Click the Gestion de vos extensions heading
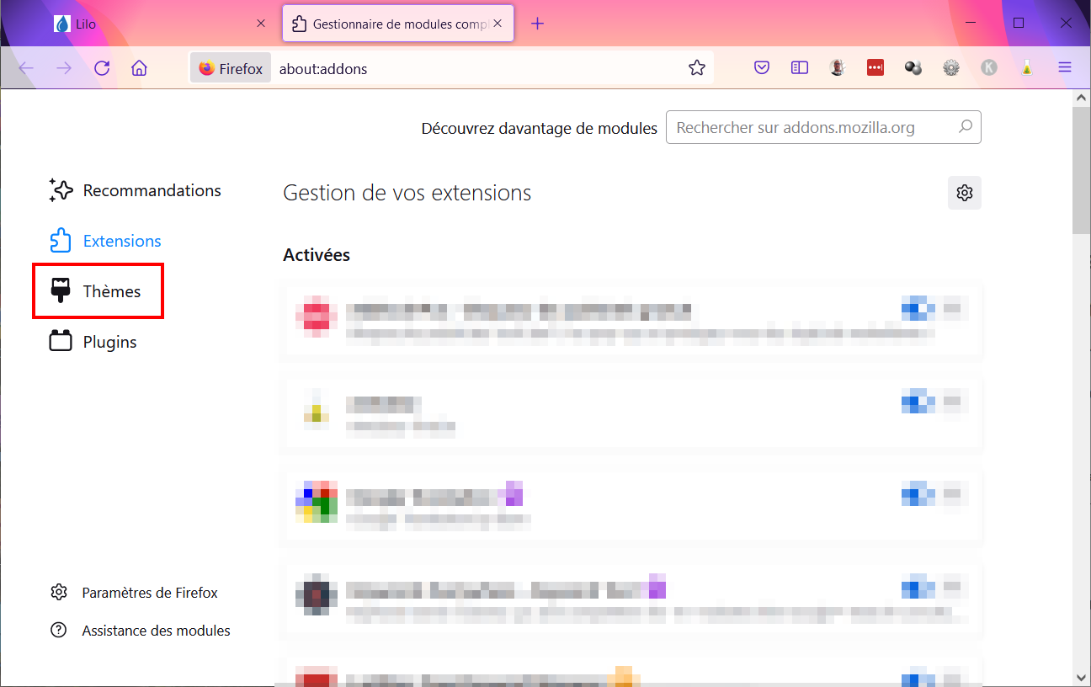Viewport: 1091px width, 687px height. [x=407, y=193]
